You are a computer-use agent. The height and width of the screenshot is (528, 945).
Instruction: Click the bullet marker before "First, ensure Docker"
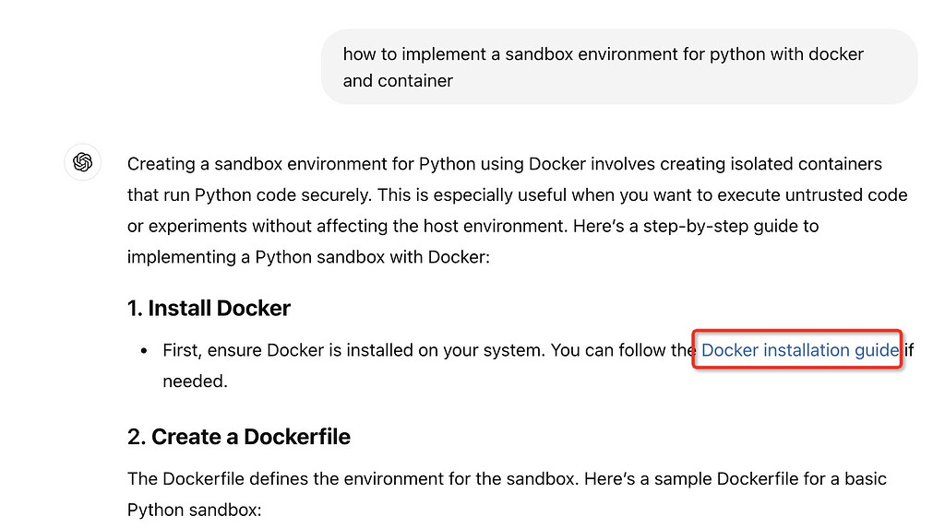coord(143,350)
